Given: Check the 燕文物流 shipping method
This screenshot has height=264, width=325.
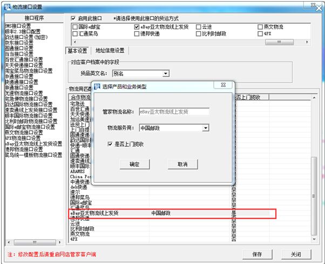Looking at the screenshot, I should [x=260, y=27].
